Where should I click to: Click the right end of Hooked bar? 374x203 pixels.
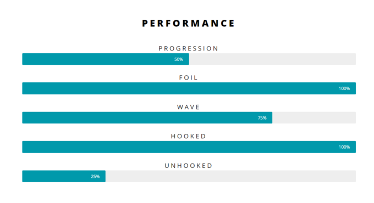pyautogui.click(x=354, y=147)
